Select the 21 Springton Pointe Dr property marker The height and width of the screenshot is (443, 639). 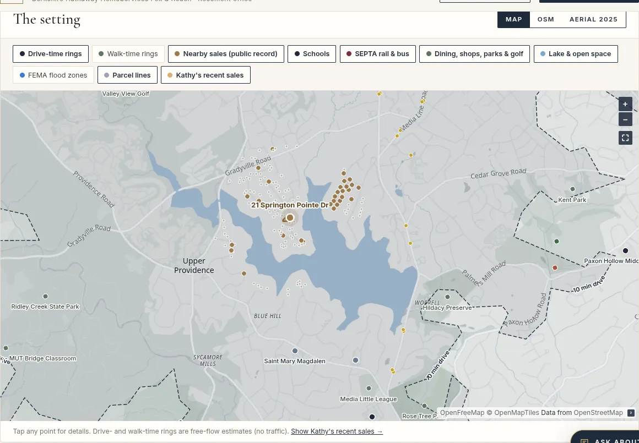pos(290,218)
